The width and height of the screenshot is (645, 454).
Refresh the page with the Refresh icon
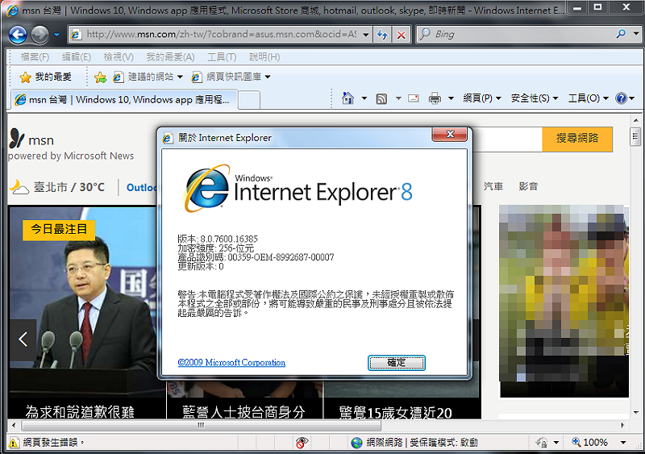[382, 35]
